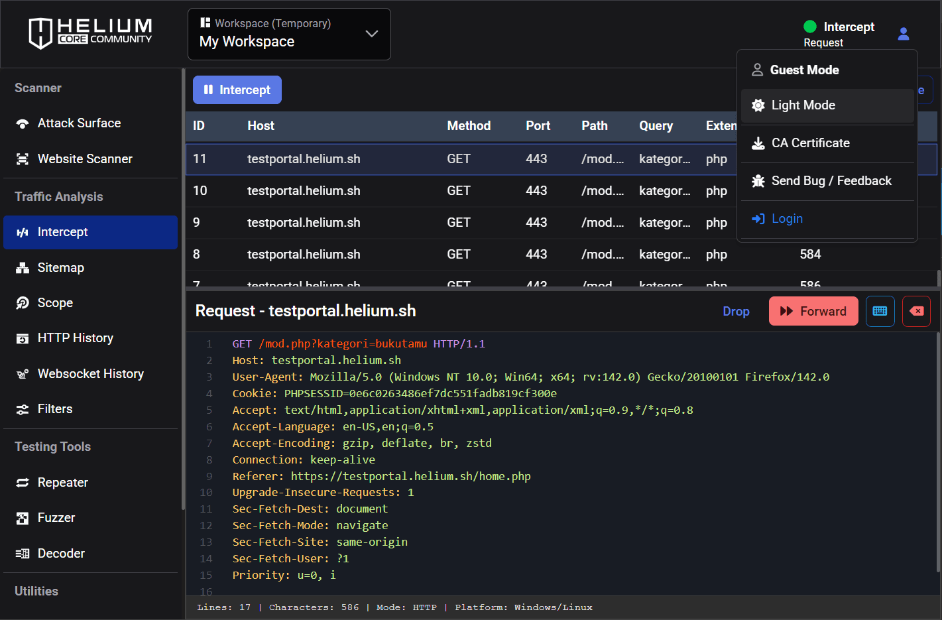Open the Website Scanner tool
Screen dimensions: 942x620
(x=84, y=159)
